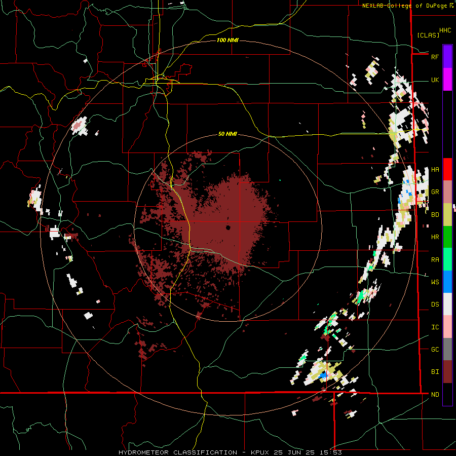456x456 pixels.
Task: Click the 'RF' legend label
Action: pos(435,57)
